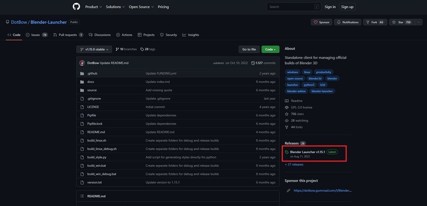Open the build_win_debug.bat file
Image resolution: width=427 pixels, height=206 pixels.
(101, 174)
